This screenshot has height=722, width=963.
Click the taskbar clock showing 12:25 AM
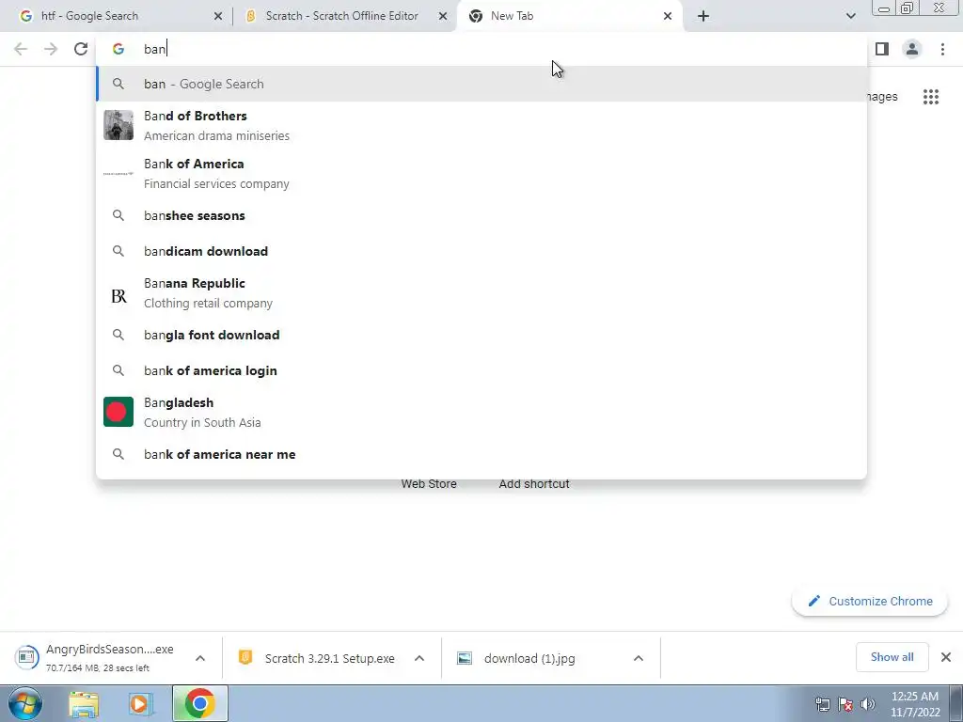coord(915,704)
